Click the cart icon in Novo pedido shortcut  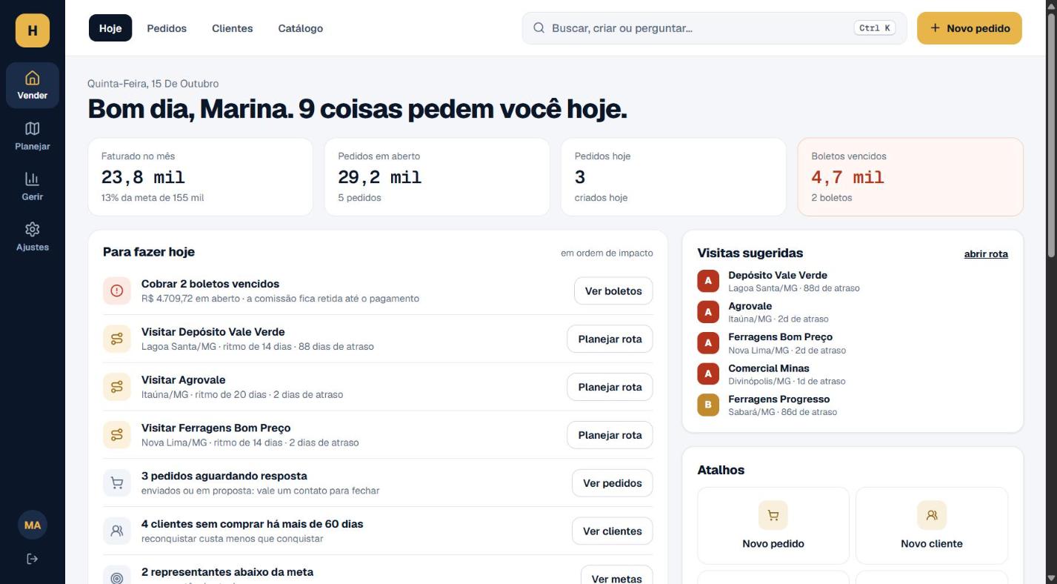773,515
